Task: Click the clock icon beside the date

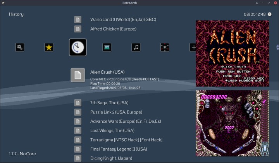Action: pyautogui.click(x=270, y=14)
